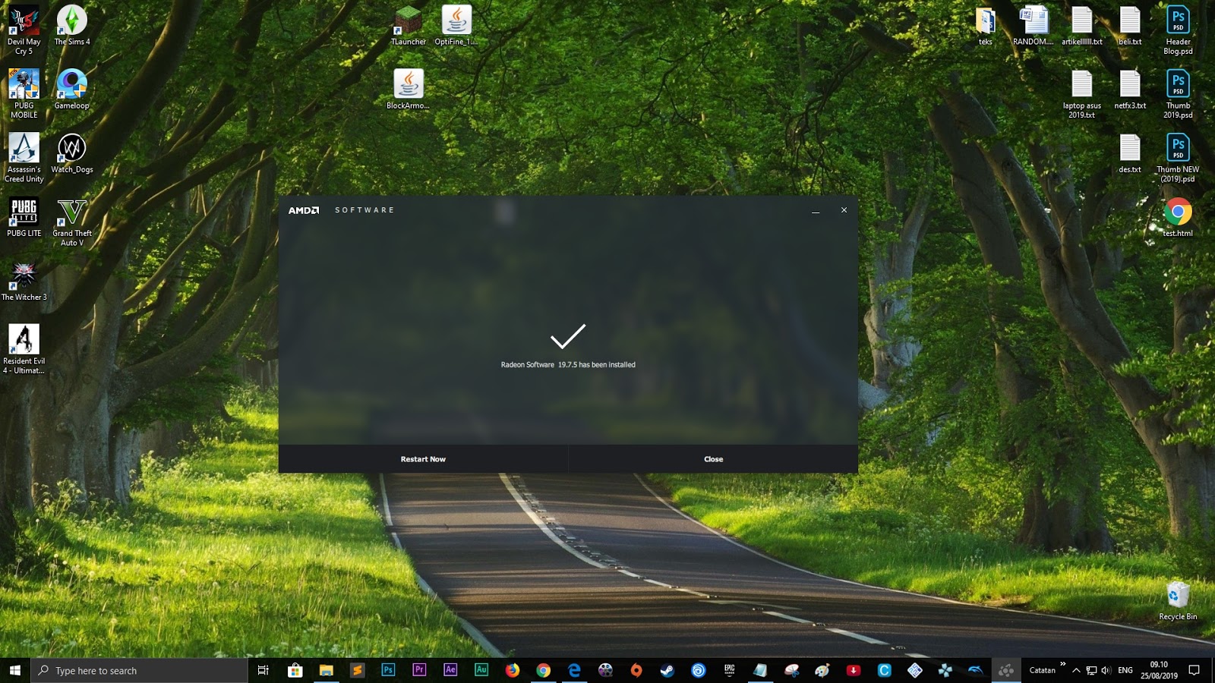The width and height of the screenshot is (1215, 683).
Task: Click Restart Now in AMD installer
Action: click(423, 459)
